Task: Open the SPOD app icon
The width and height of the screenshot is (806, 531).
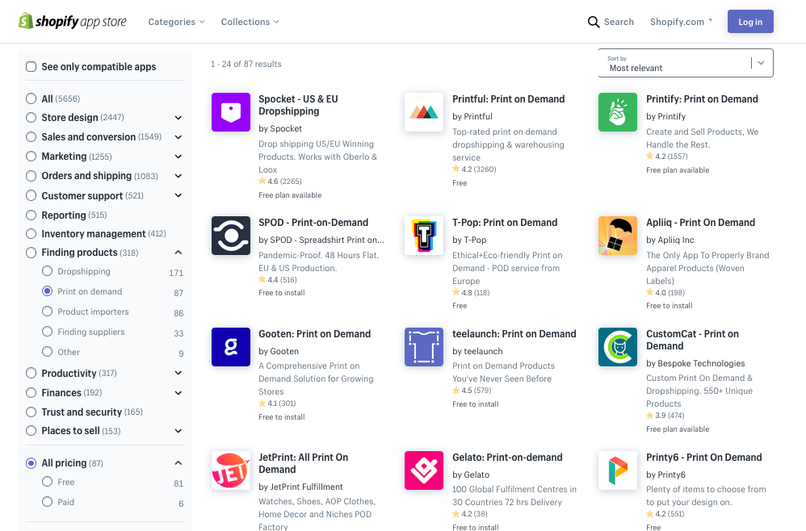Action: [x=231, y=236]
